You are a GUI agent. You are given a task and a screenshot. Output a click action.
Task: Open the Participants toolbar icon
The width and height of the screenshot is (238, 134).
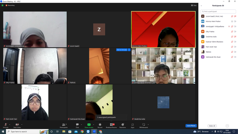[x=64, y=125]
